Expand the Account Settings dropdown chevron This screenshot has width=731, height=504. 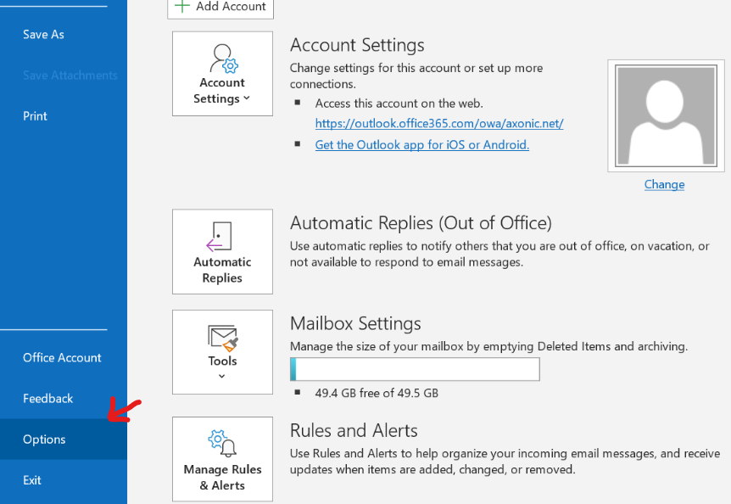[x=247, y=98]
